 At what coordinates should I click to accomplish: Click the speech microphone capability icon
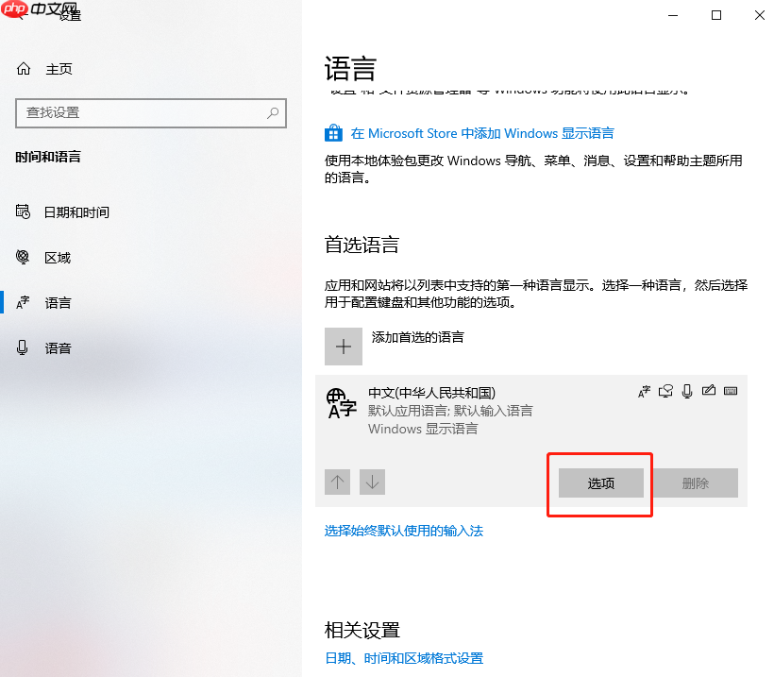click(686, 391)
